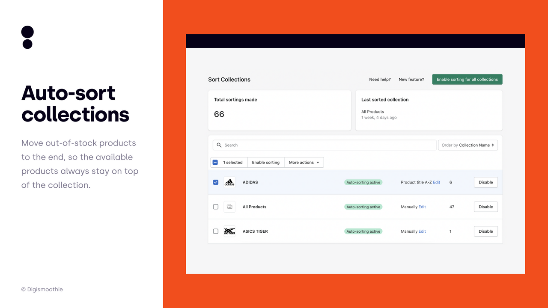Disable auto-sorting for ASICS TIGER

click(485, 231)
